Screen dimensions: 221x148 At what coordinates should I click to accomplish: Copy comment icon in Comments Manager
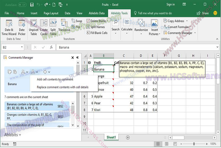(x=10, y=72)
